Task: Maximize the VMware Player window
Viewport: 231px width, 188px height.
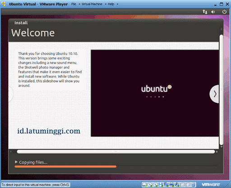Action: point(222,4)
